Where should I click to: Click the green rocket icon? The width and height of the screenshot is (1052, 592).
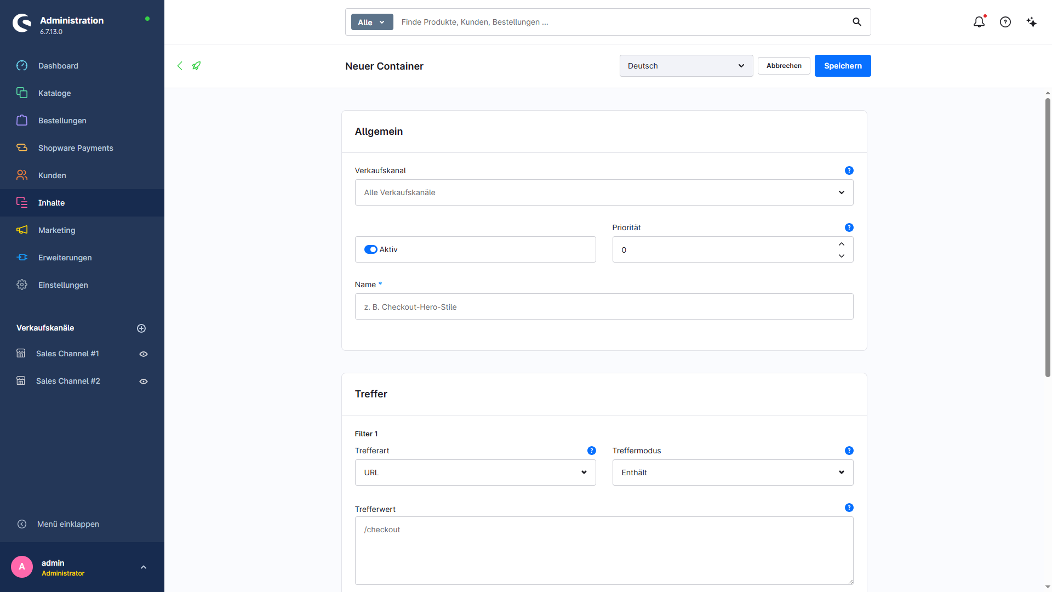pyautogui.click(x=196, y=66)
